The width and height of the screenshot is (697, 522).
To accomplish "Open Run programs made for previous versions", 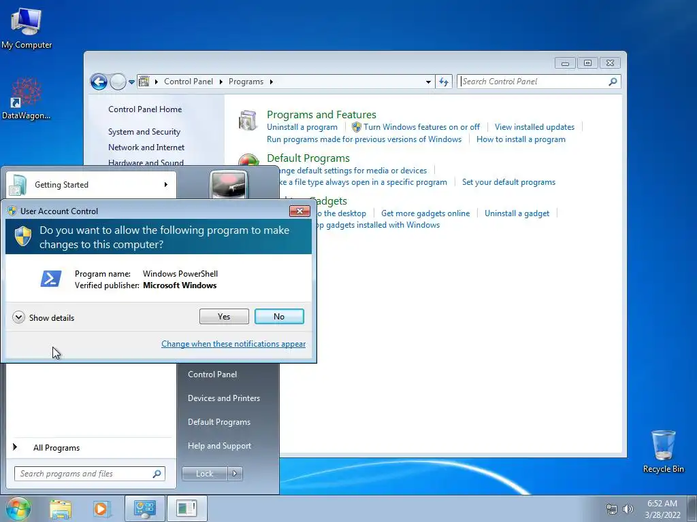I will click(x=364, y=139).
